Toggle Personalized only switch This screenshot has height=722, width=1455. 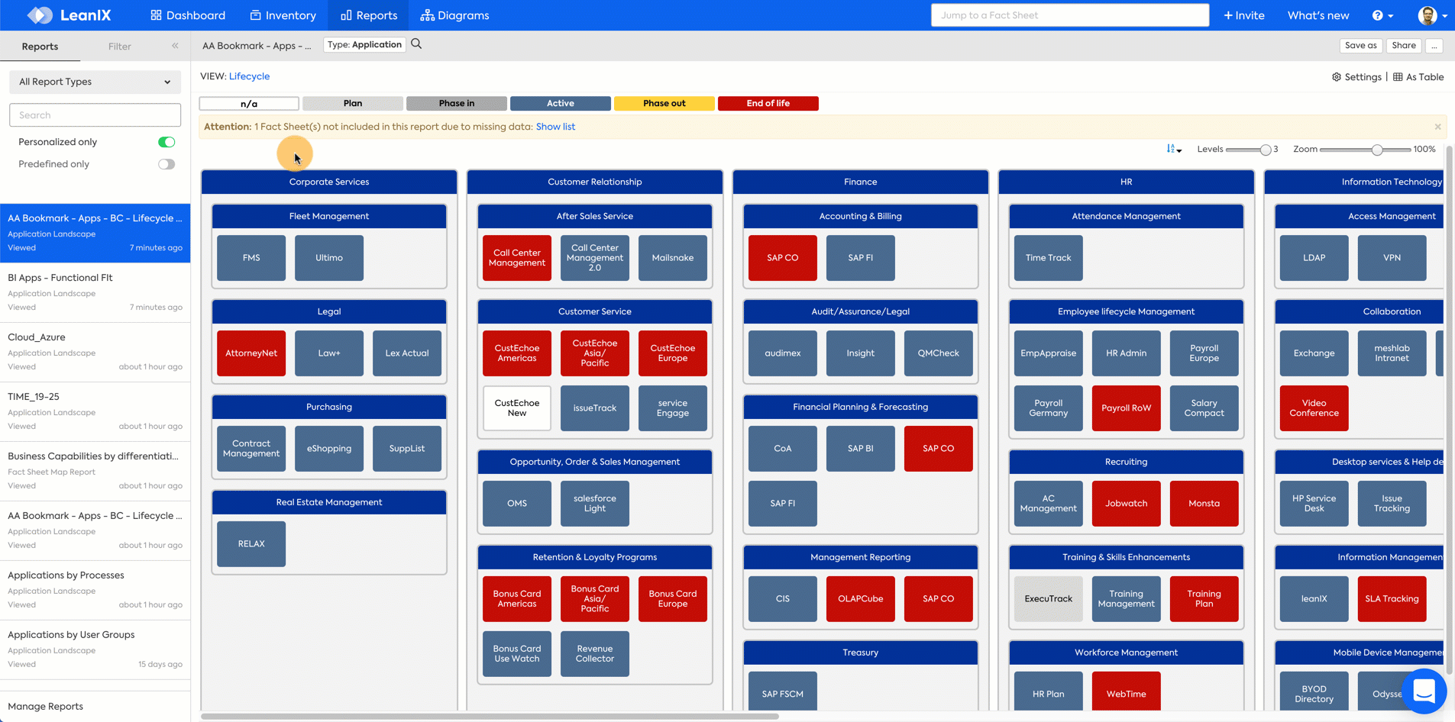click(167, 142)
